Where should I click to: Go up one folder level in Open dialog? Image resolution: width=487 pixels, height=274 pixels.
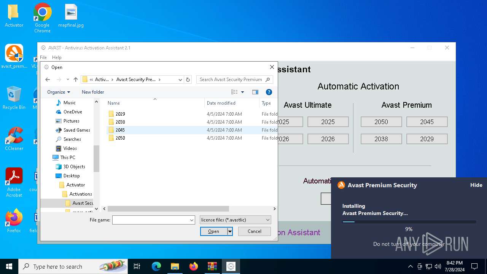pos(76,80)
